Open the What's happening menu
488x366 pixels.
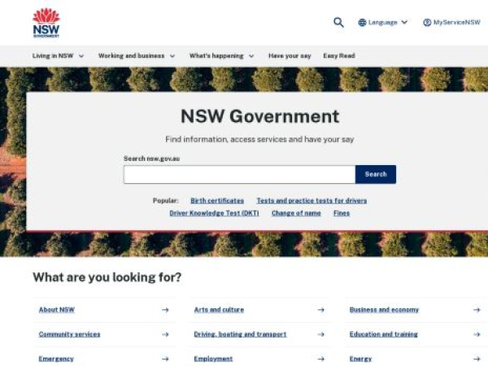tap(216, 55)
